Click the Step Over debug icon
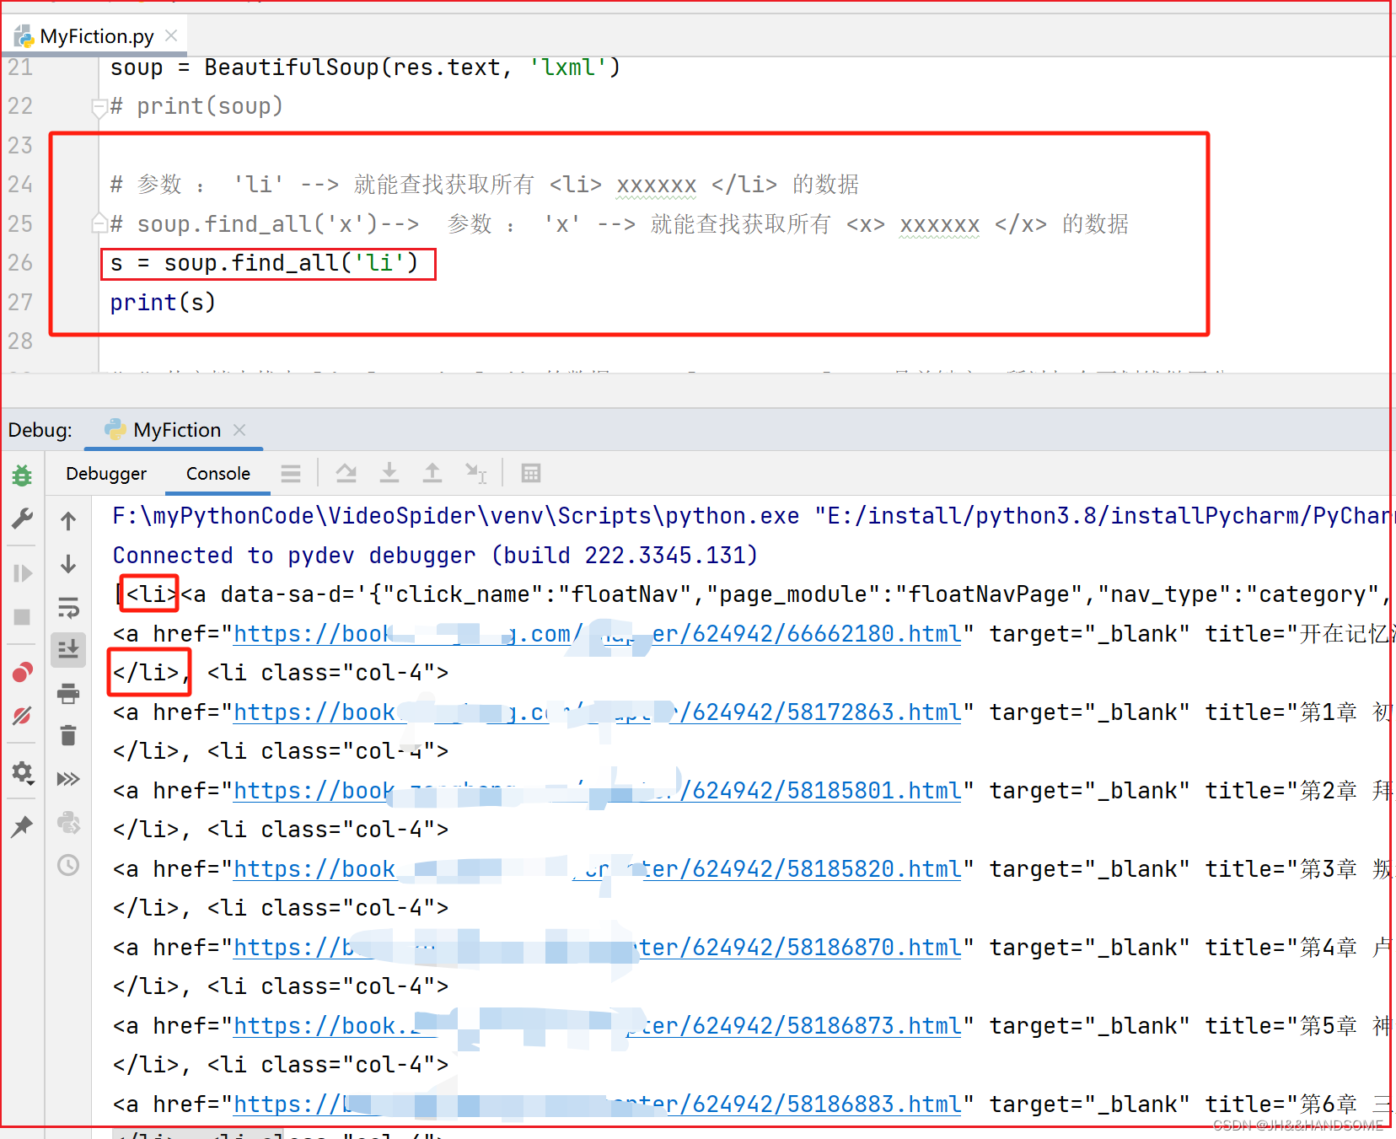1396x1139 pixels. click(346, 474)
